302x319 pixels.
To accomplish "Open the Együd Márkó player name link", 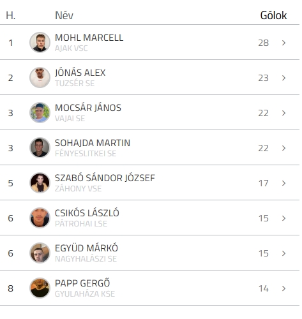I will [x=86, y=248].
